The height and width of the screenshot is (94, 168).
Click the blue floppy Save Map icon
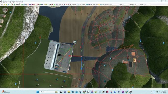[8, 5]
